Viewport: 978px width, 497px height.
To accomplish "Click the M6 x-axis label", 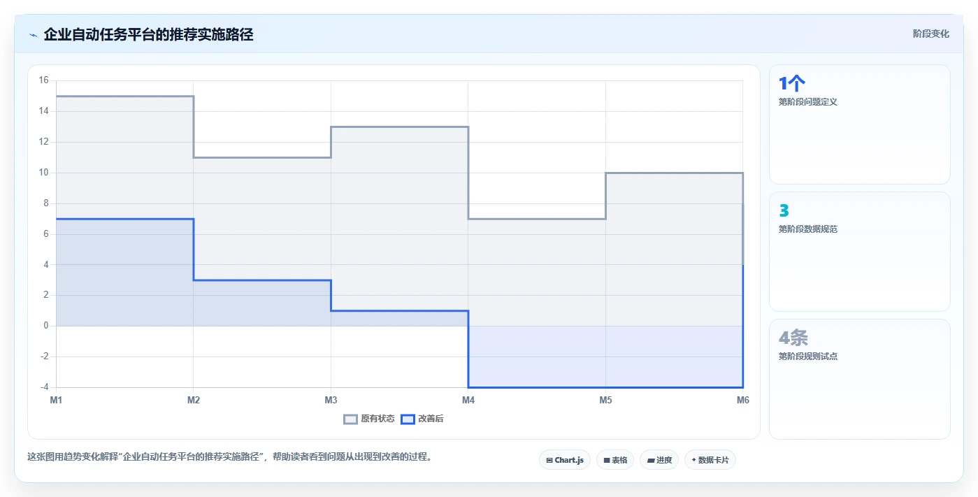I will [742, 401].
